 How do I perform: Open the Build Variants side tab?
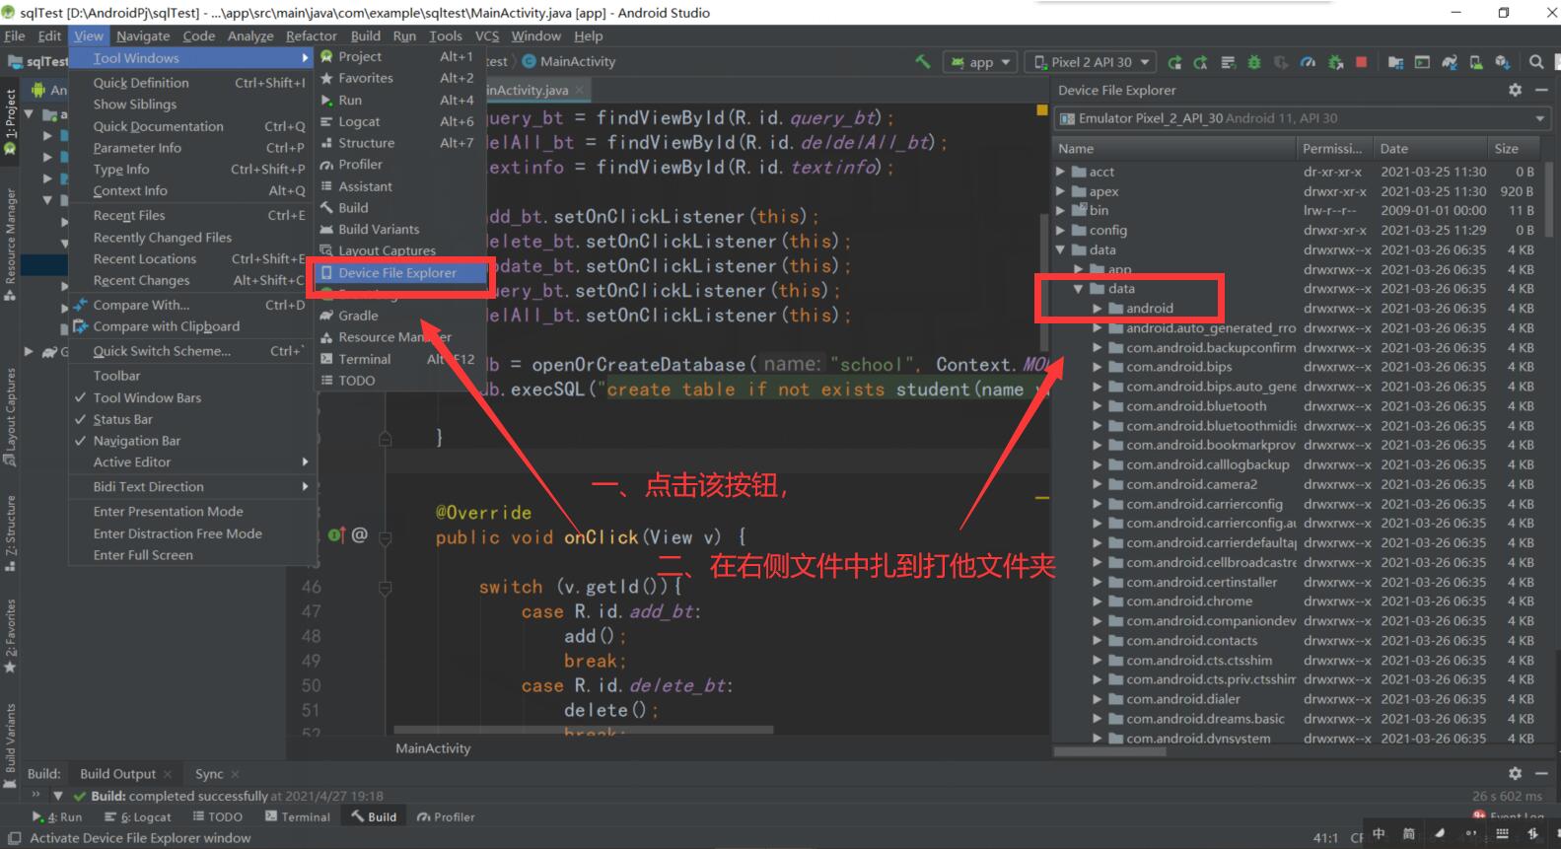tap(10, 745)
